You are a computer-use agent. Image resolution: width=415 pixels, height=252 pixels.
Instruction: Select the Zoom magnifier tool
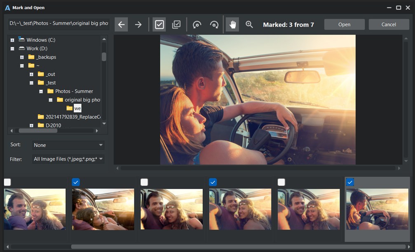tap(249, 24)
